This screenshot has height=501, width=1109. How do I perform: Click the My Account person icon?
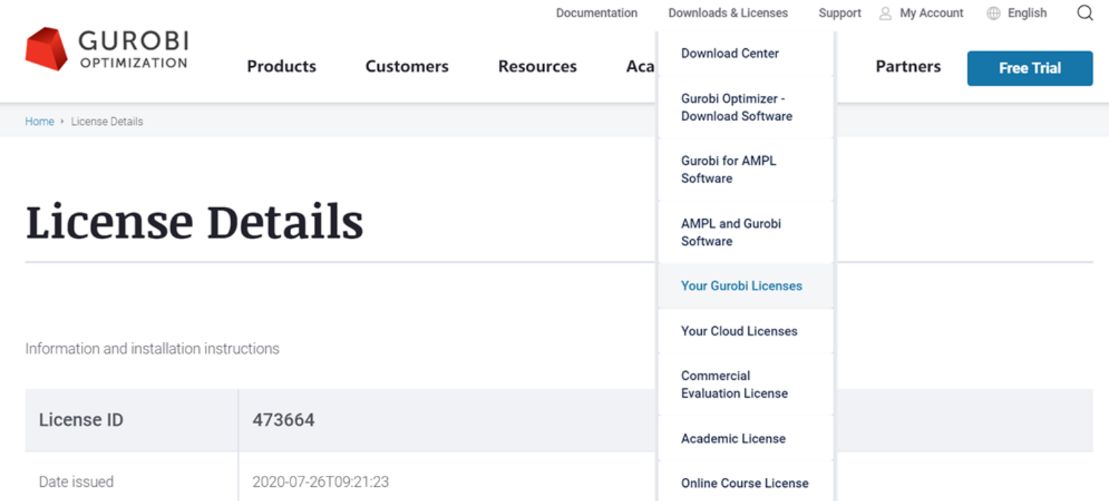coord(885,13)
